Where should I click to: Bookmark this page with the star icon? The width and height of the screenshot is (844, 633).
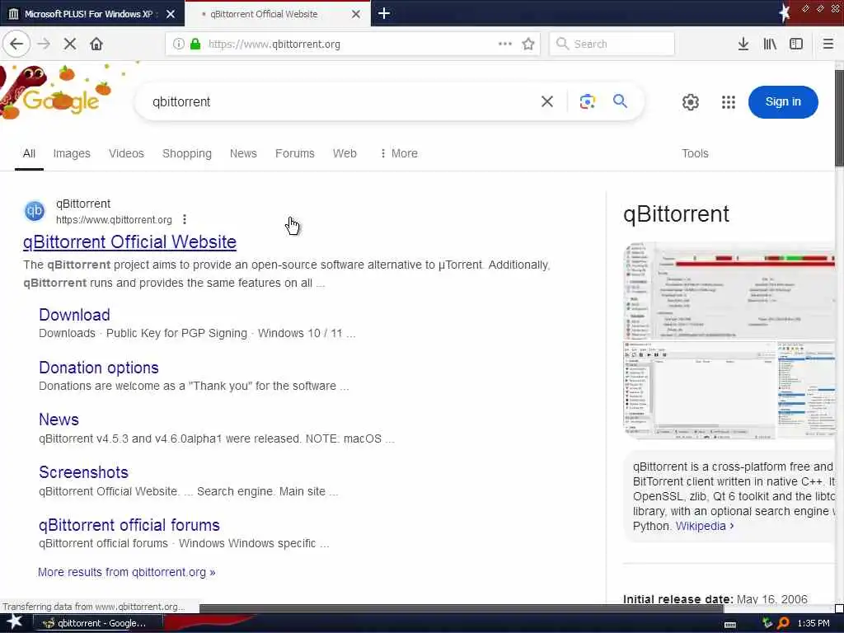coord(528,44)
